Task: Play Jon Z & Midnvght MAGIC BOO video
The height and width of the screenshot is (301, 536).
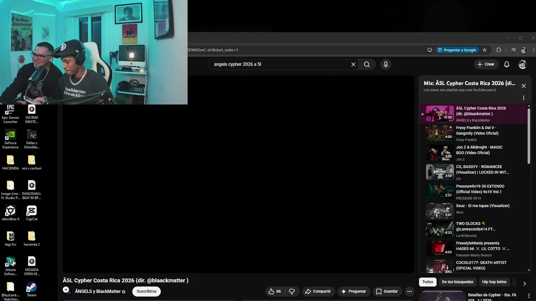Action: pos(473,153)
